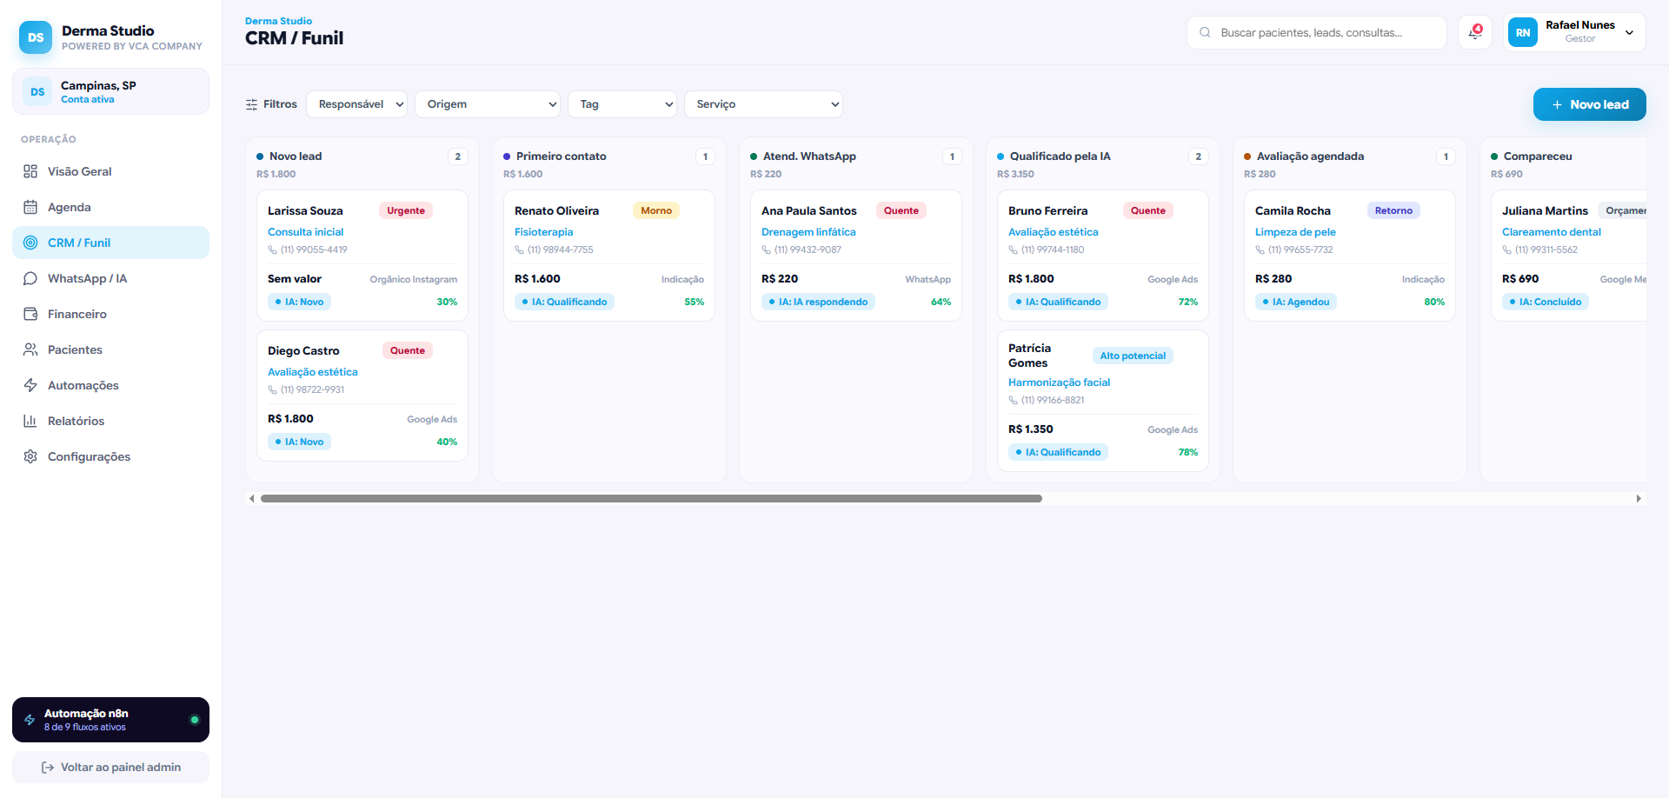Open the Origem filter dropdown
Image resolution: width=1669 pixels, height=798 pixels.
tap(488, 104)
